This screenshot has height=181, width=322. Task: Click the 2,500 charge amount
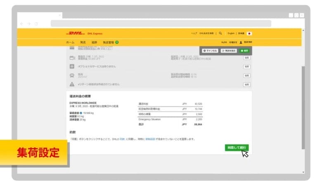coord(199,114)
